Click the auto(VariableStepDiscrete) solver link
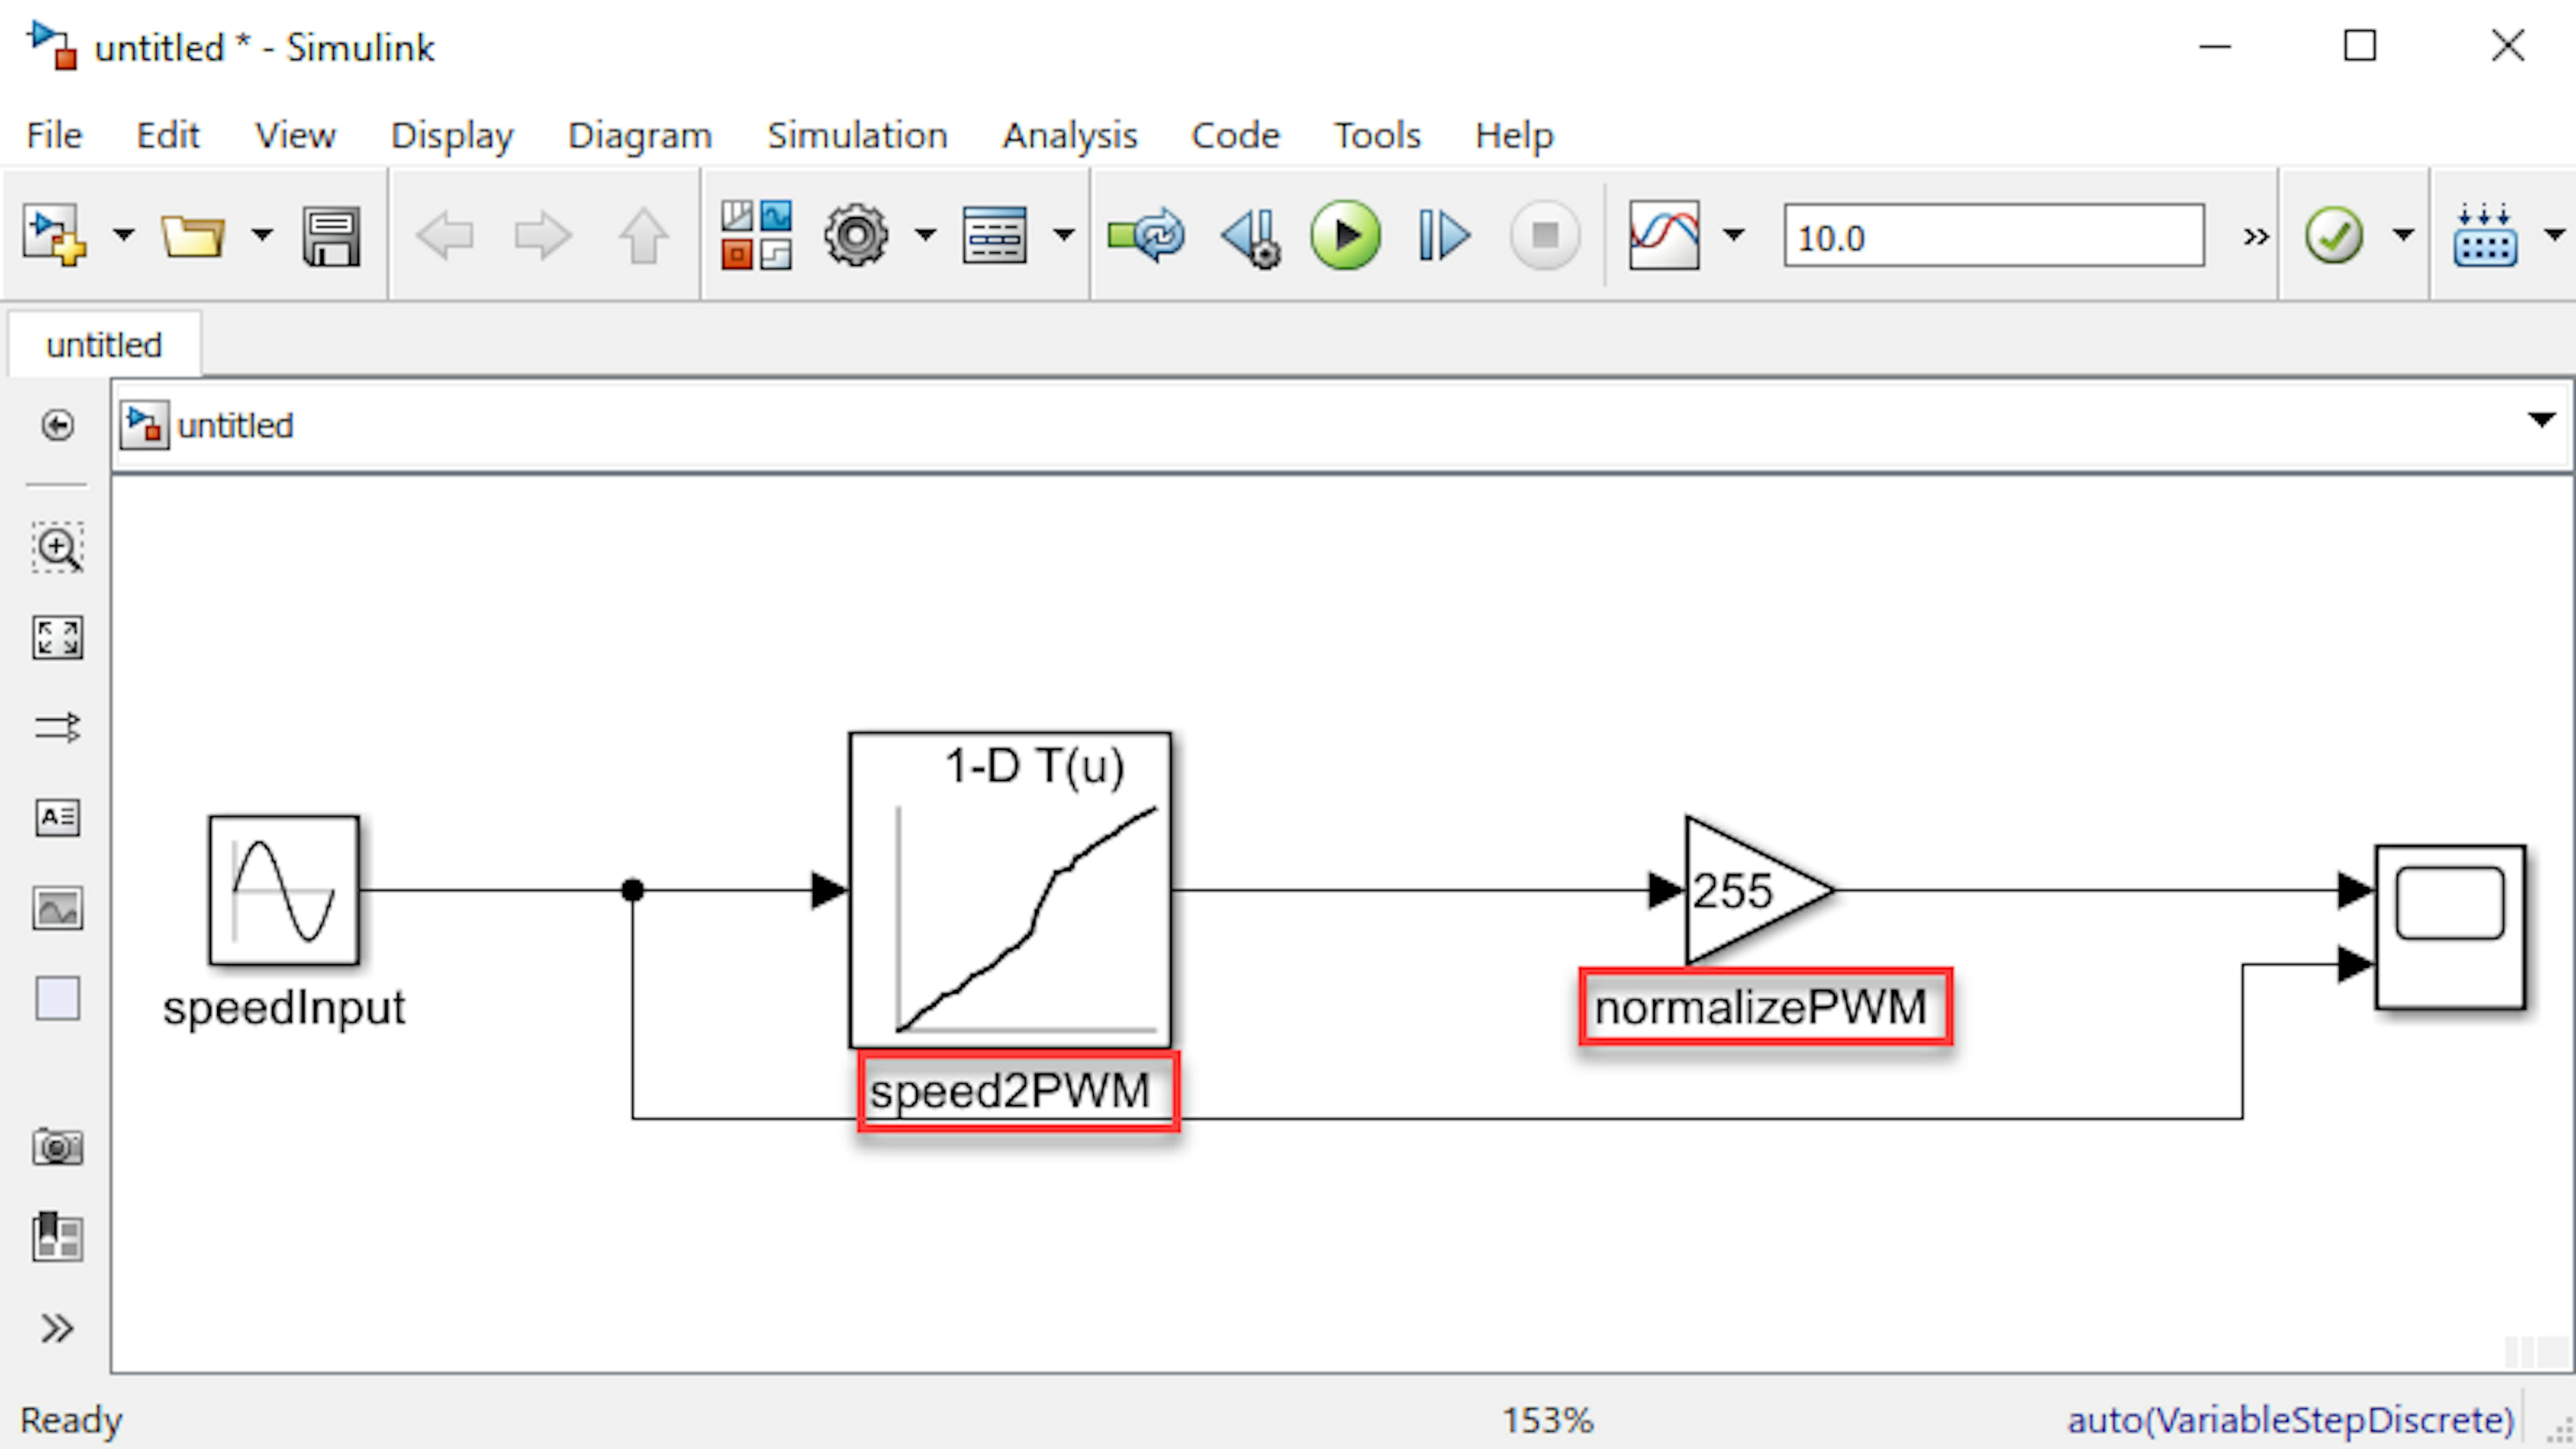The height and width of the screenshot is (1449, 2576). click(x=2290, y=1420)
